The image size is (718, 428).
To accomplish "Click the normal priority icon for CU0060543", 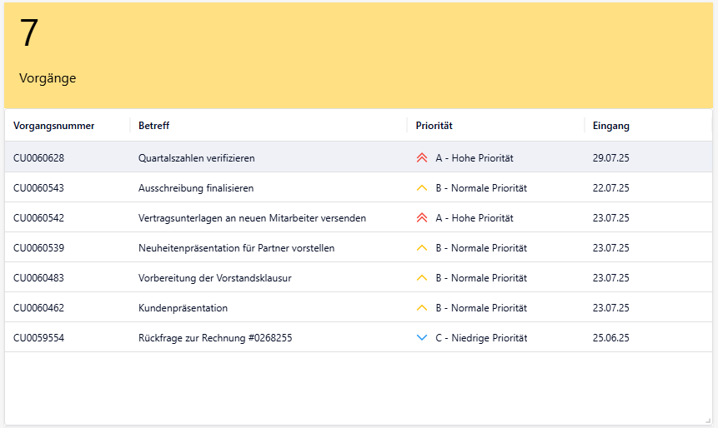I will pos(421,188).
